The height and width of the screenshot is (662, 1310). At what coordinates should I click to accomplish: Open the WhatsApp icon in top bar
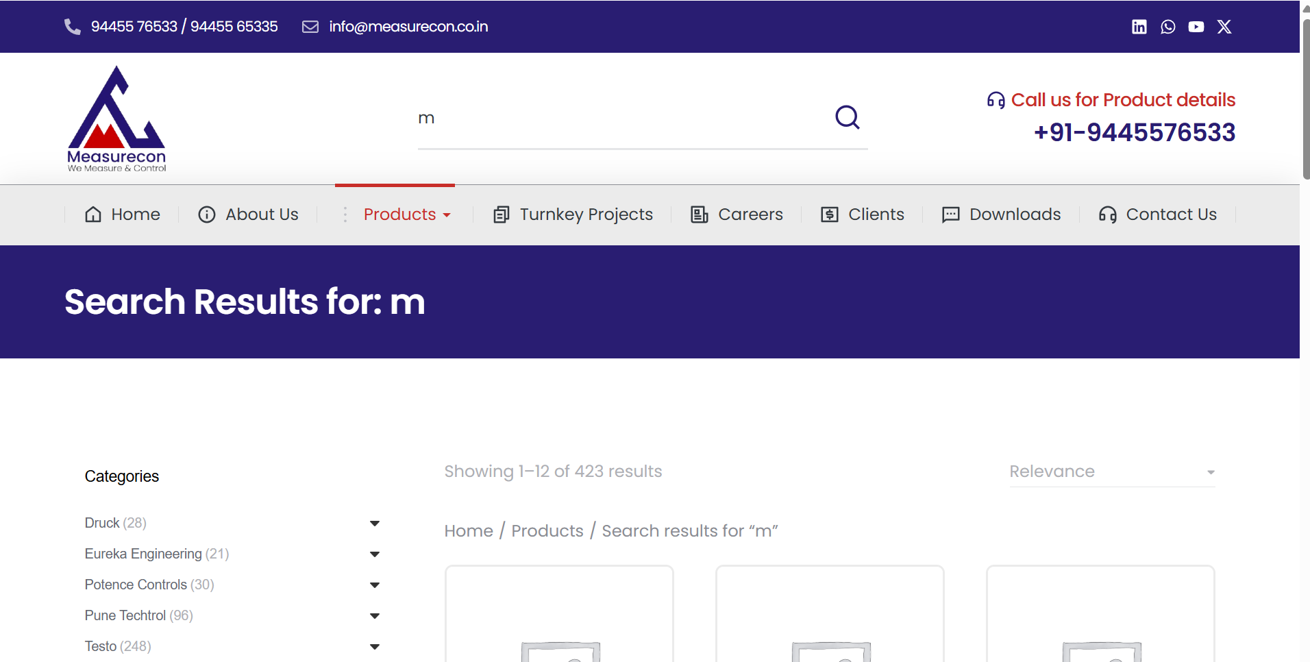click(1168, 27)
